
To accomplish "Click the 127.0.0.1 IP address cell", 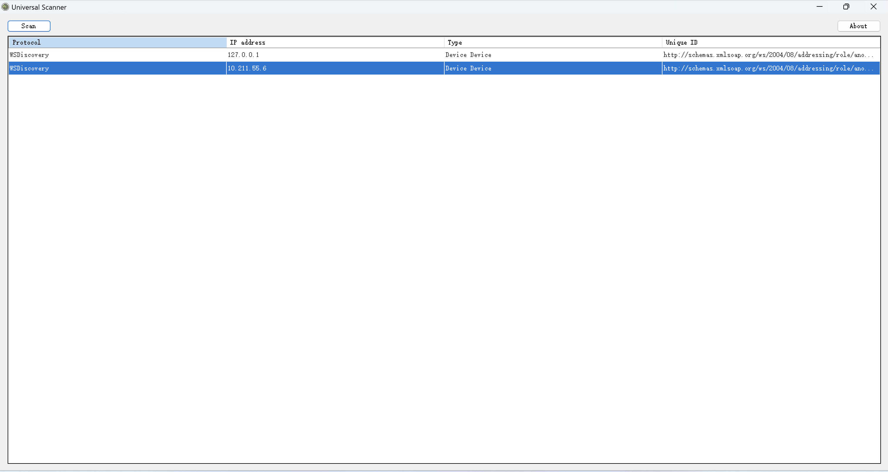I will tap(243, 54).
